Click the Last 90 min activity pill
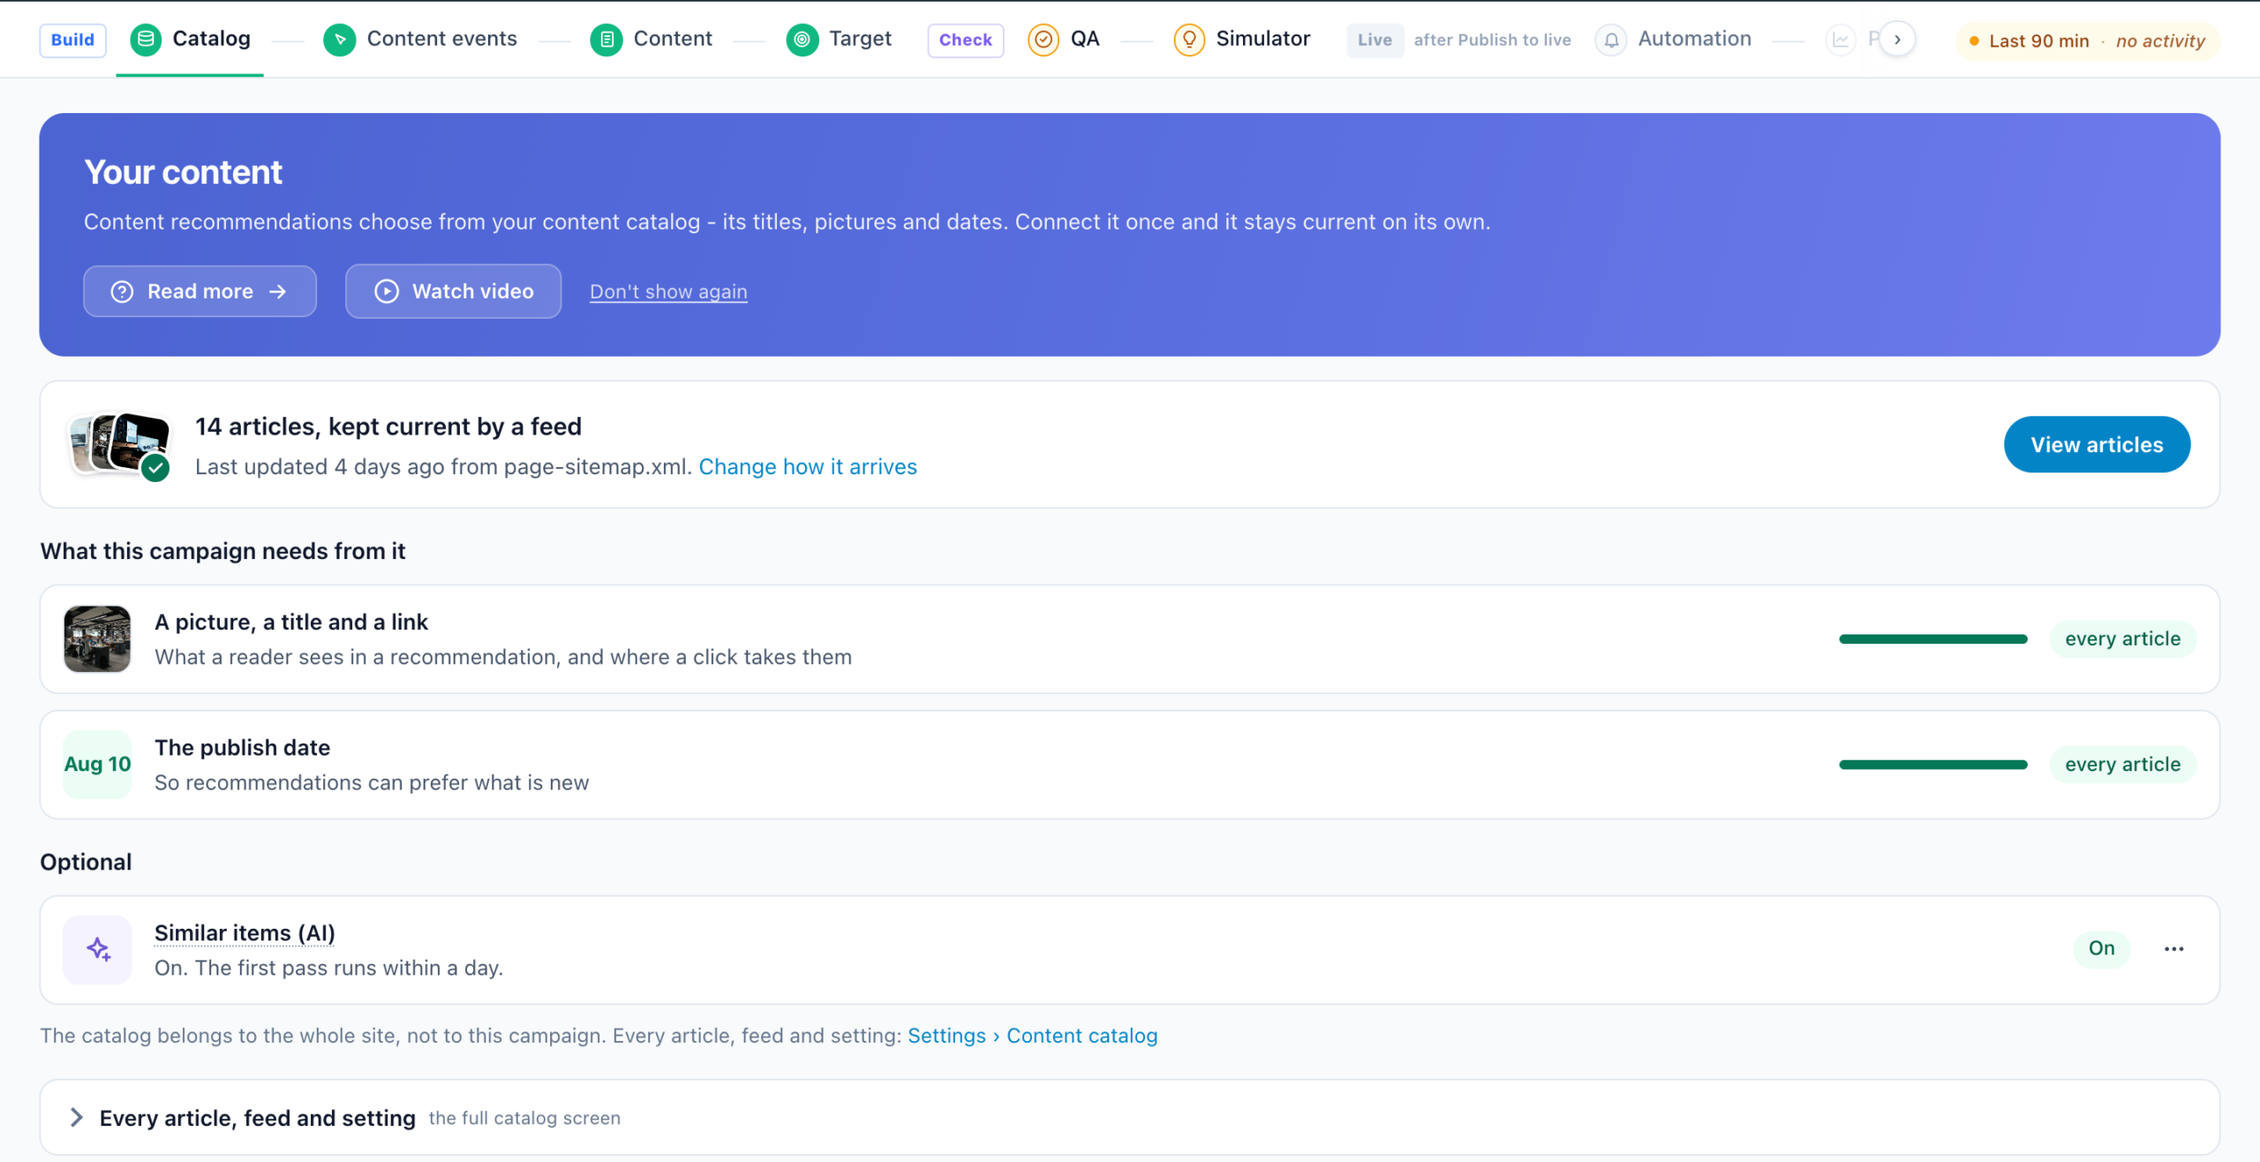The width and height of the screenshot is (2260, 1162). click(2088, 41)
